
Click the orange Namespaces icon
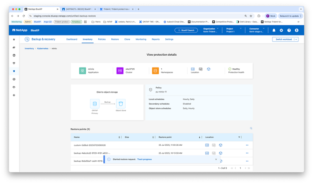(x=155, y=71)
